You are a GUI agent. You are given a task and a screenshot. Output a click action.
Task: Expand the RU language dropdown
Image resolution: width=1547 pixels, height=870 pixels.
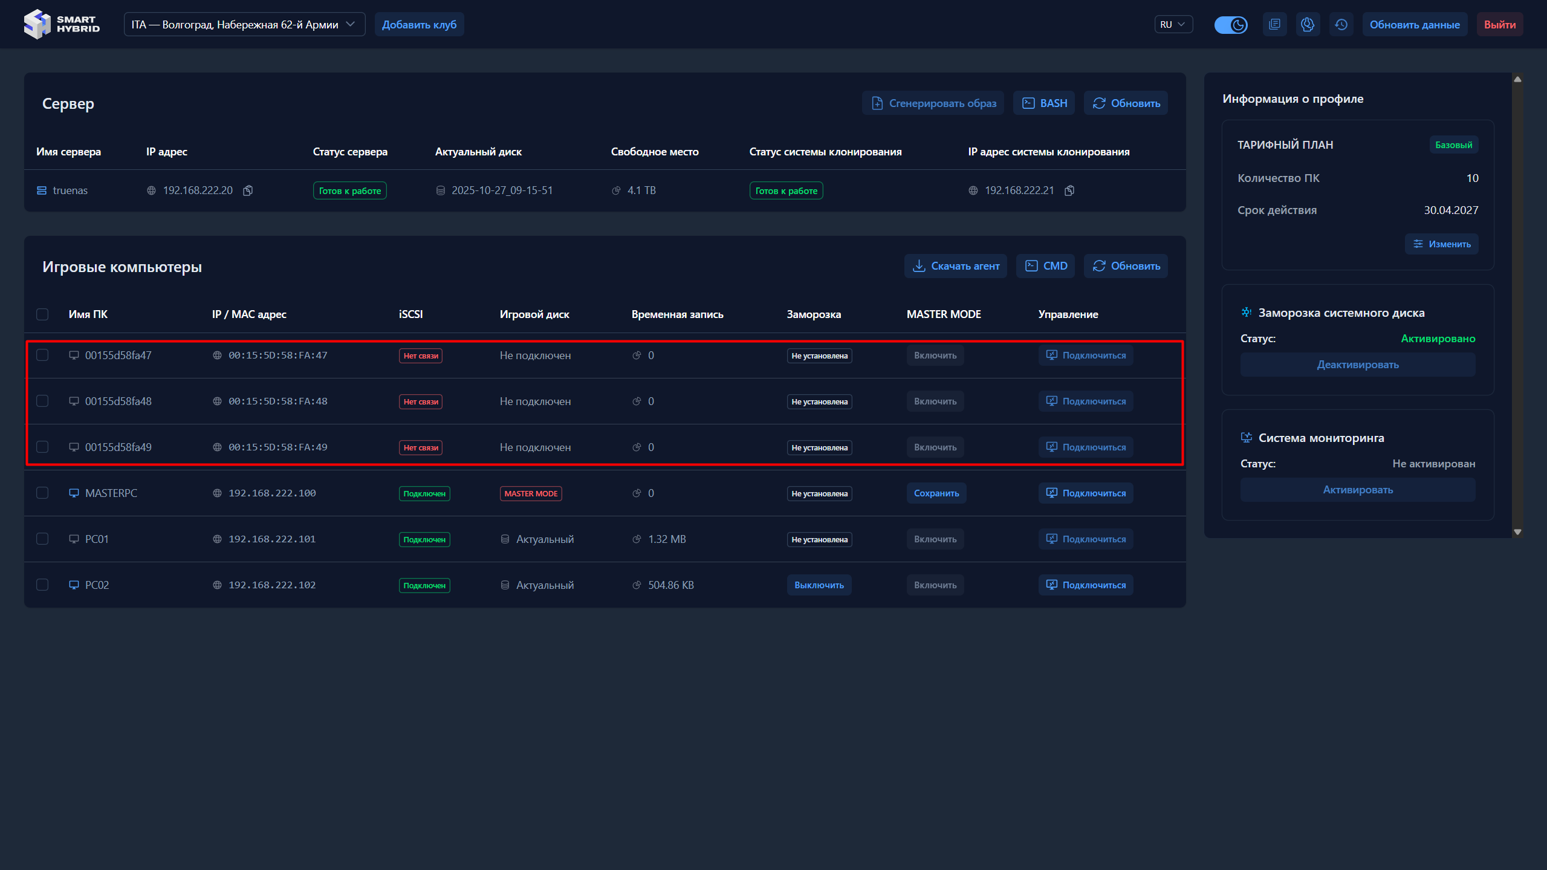1173,25
